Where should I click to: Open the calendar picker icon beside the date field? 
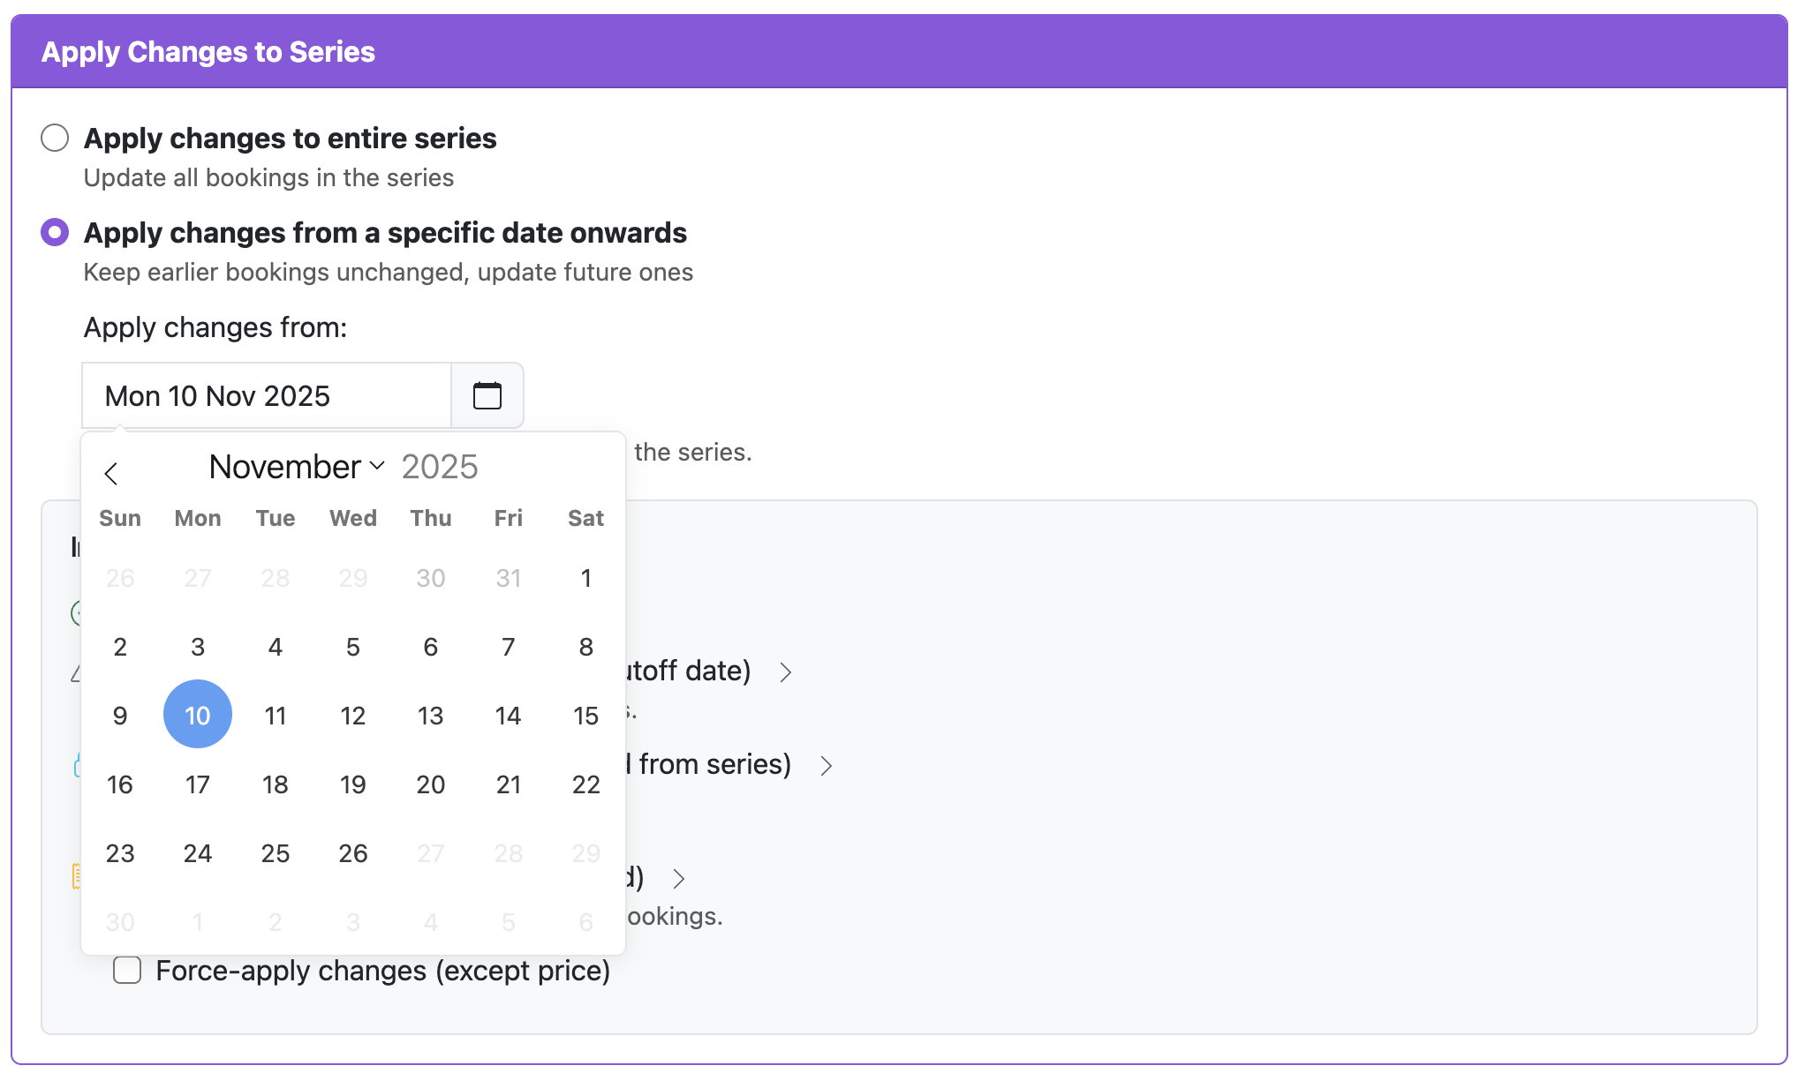[487, 395]
